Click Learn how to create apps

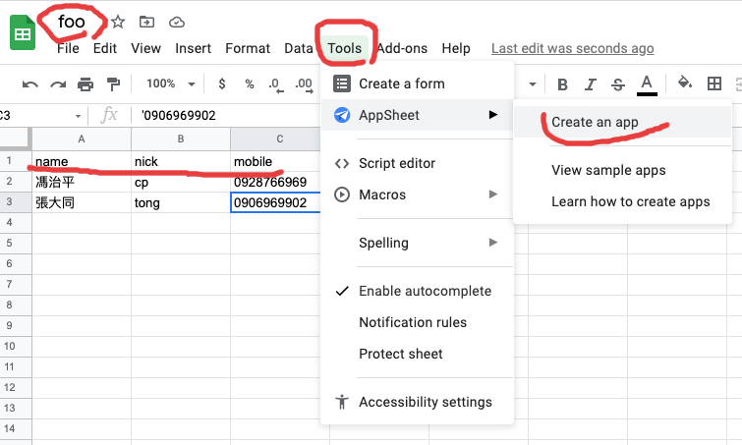[x=630, y=201]
